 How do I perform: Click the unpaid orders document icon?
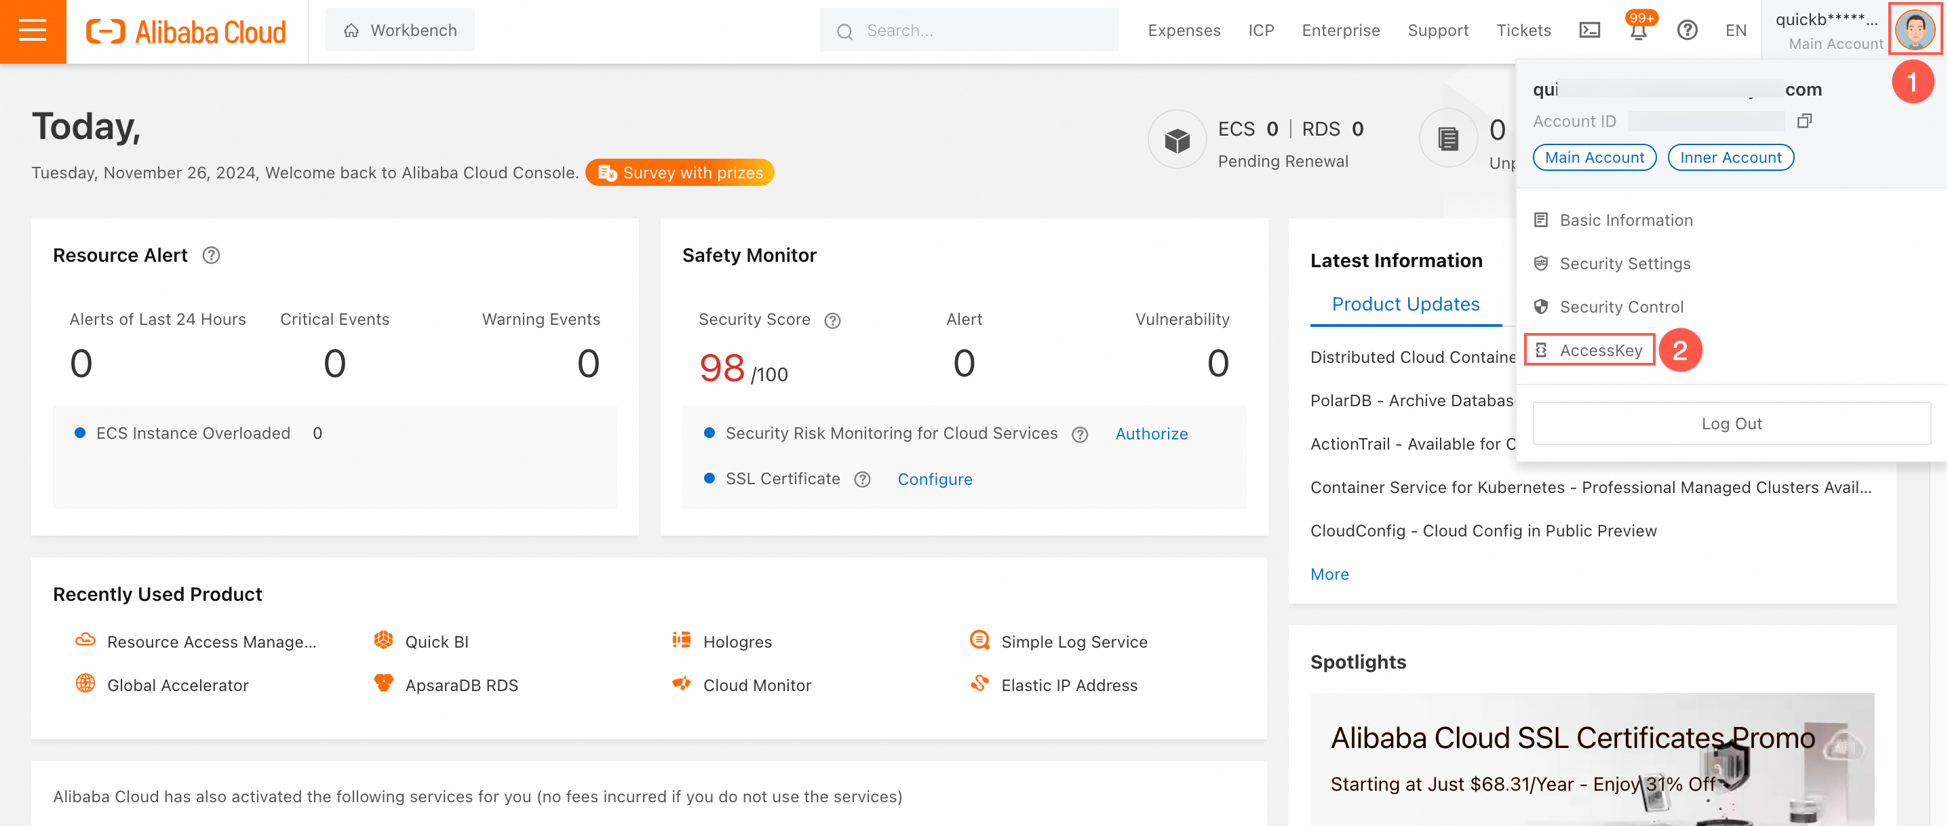1448,138
